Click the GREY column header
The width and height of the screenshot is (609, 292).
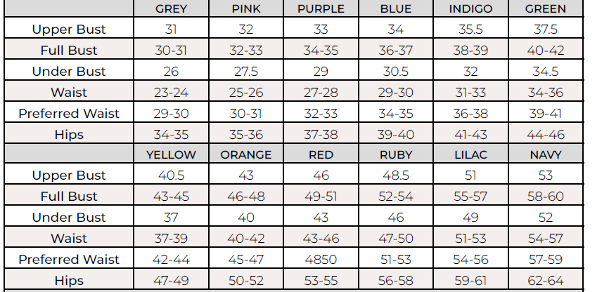(x=171, y=9)
